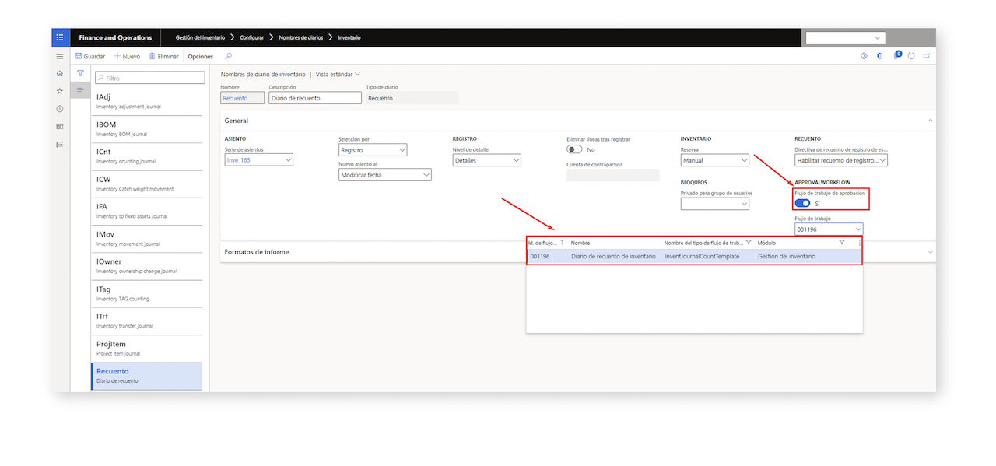The width and height of the screenshot is (996, 466).
Task: Click the refresh icon at top right
Action: pyautogui.click(x=911, y=56)
